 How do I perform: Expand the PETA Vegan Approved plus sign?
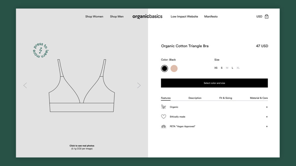[267, 127]
